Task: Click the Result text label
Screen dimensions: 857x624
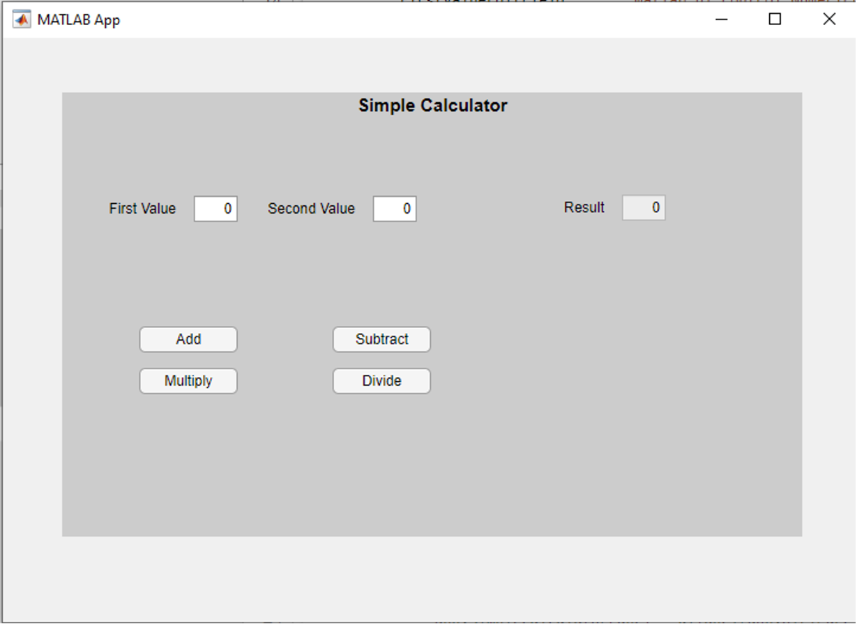Action: pyautogui.click(x=584, y=208)
